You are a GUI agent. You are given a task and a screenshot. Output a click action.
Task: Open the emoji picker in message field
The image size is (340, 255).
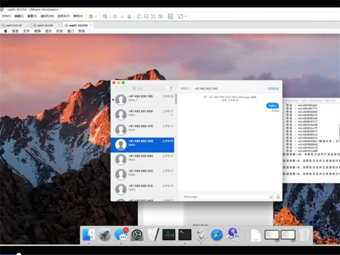click(x=271, y=197)
